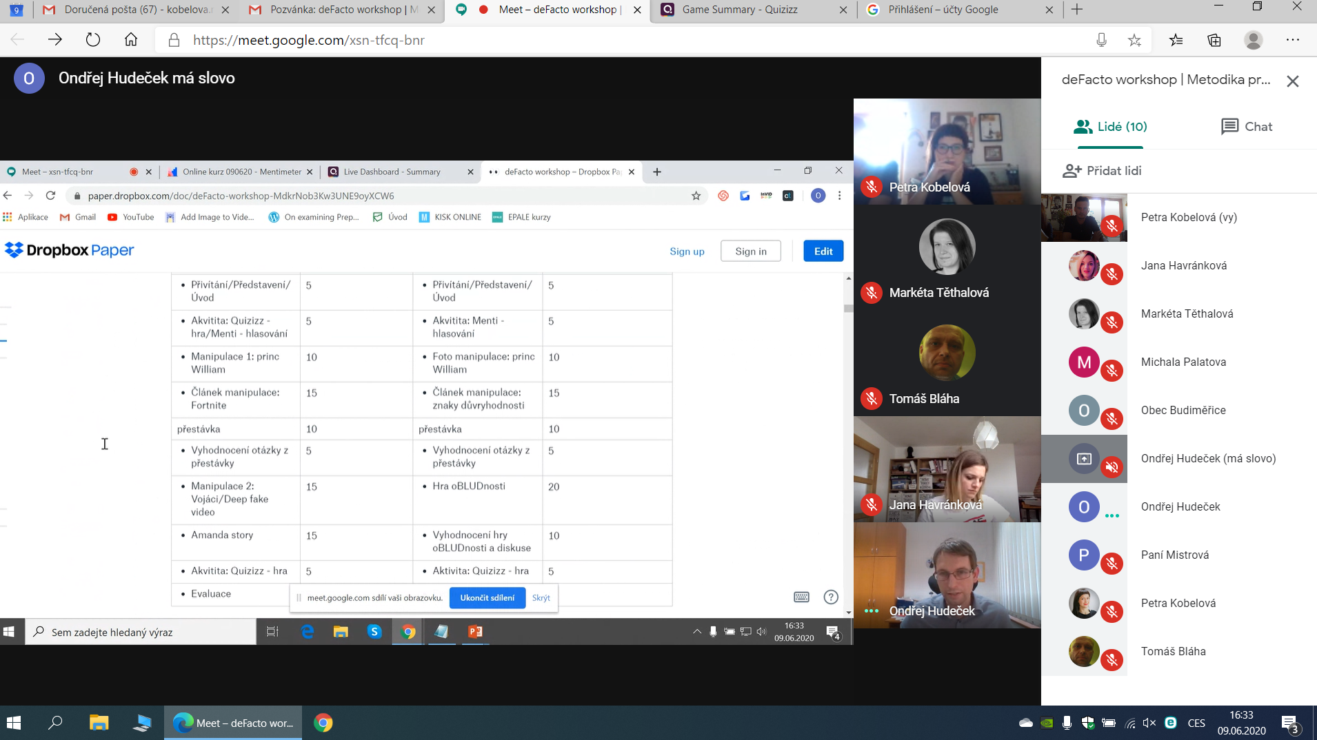
Task: Show hidden icons in system tray
Action: (697, 631)
